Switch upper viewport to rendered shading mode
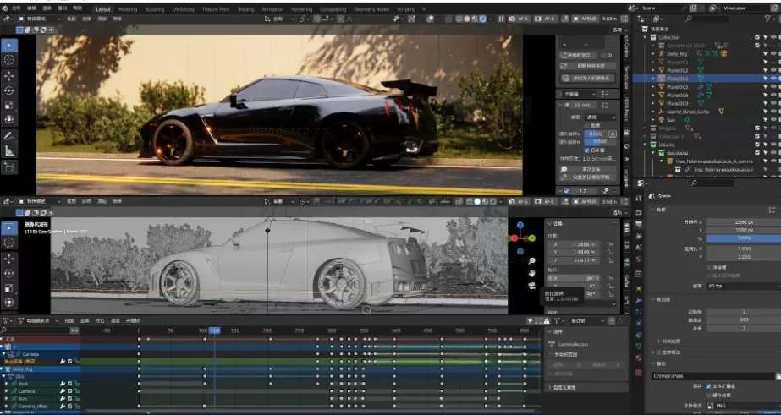Image resolution: width=781 pixels, height=415 pixels. click(x=482, y=19)
